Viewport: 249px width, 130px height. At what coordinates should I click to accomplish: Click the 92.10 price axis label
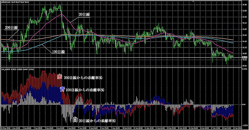245,23
